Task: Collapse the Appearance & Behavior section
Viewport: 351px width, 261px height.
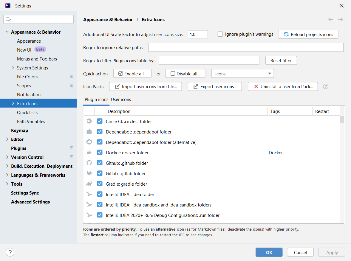Action: click(7, 32)
